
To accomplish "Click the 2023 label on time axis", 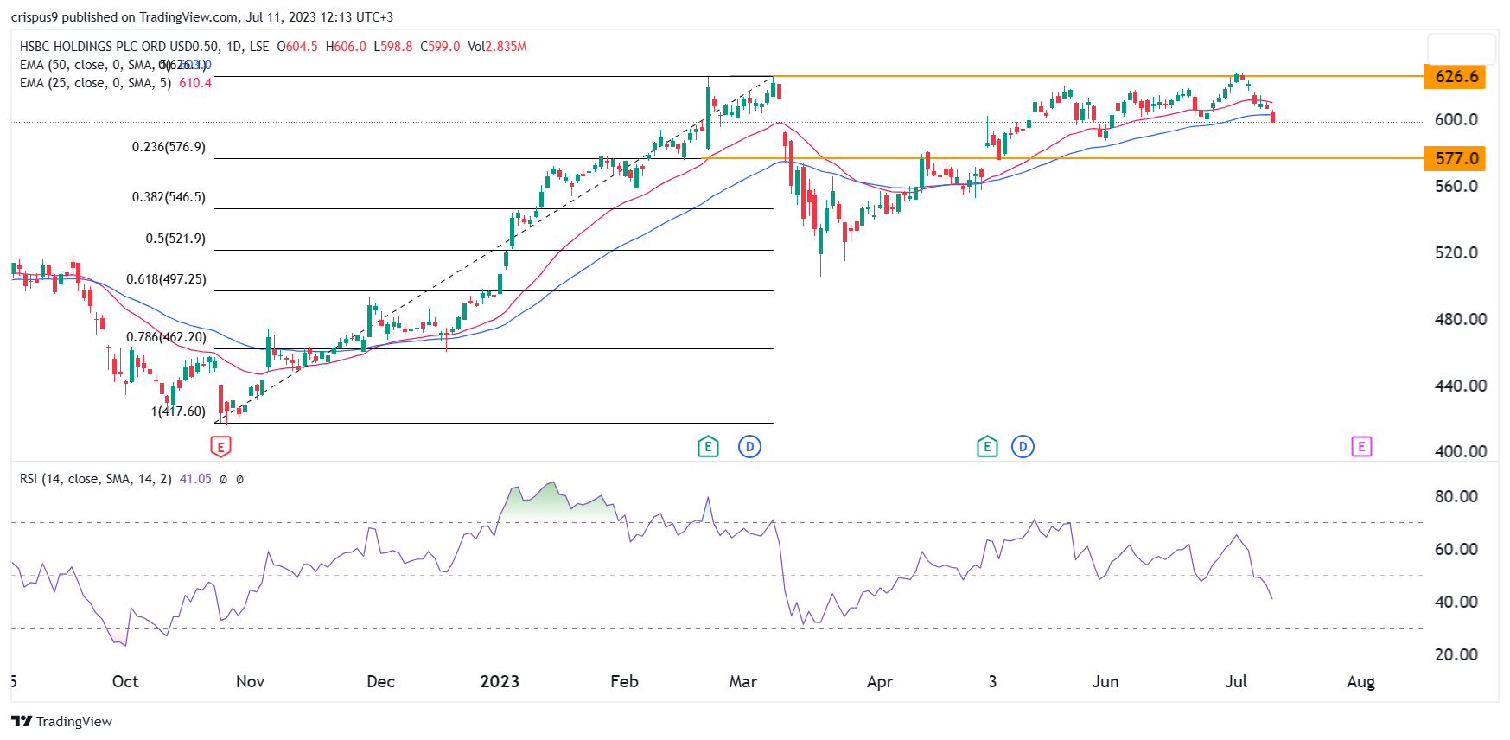I will (x=500, y=681).
